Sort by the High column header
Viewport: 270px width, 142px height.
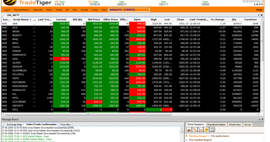pyautogui.click(x=154, y=19)
